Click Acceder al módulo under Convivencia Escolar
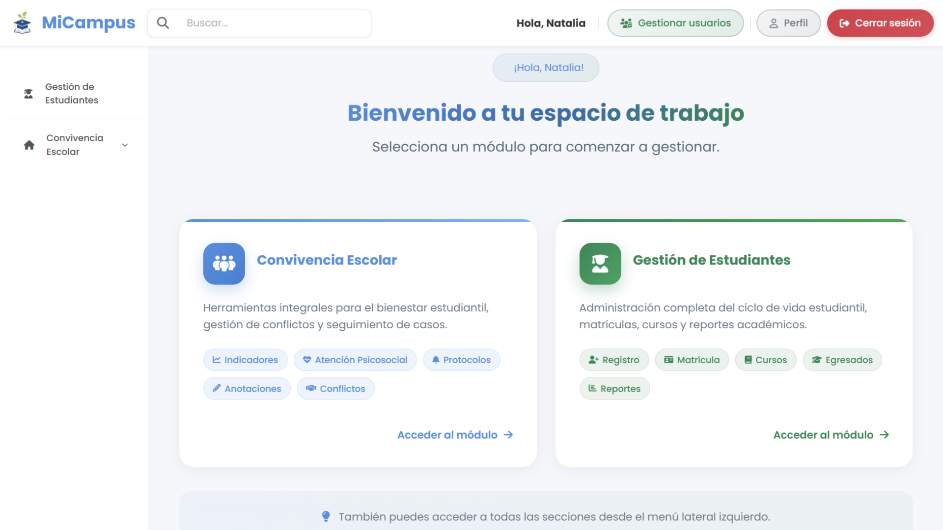Image resolution: width=943 pixels, height=530 pixels. point(454,434)
